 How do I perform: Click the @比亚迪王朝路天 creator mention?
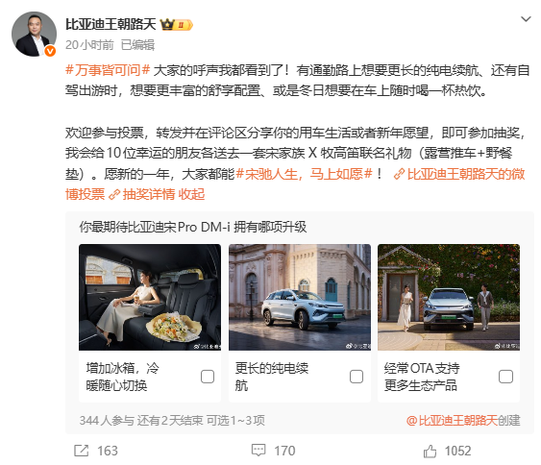click(x=452, y=420)
